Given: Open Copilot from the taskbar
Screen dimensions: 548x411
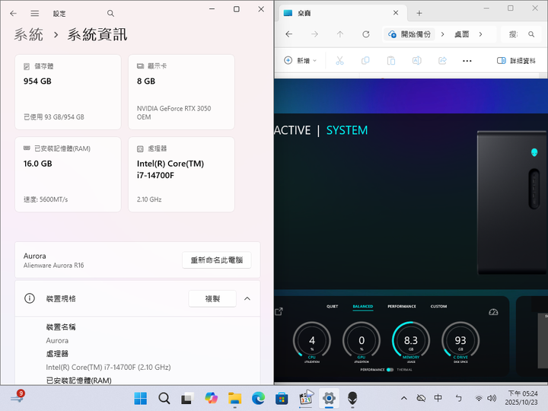Looking at the screenshot, I should 211,398.
